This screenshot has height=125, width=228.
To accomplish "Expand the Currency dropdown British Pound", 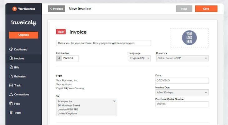I will pos(182,58).
